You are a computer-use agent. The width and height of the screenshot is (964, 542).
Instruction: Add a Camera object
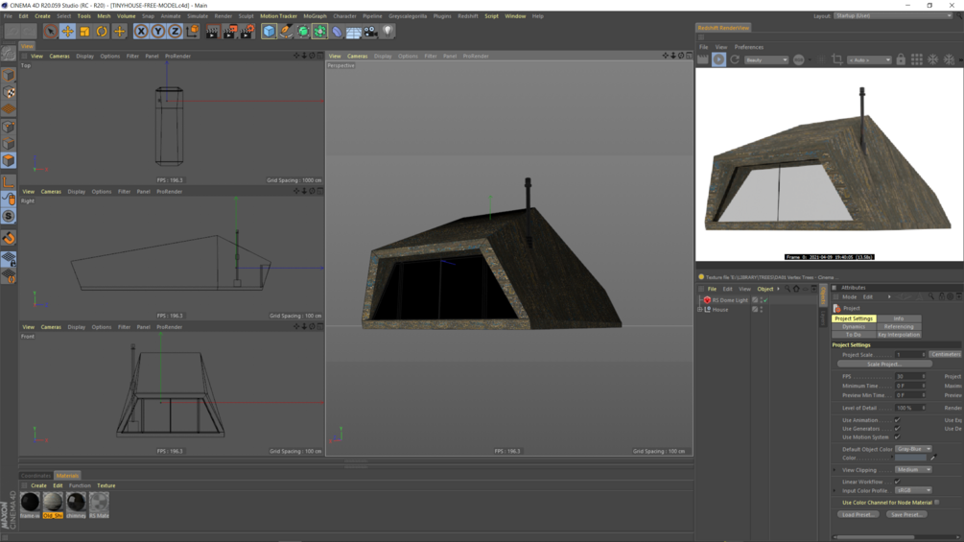click(x=370, y=31)
